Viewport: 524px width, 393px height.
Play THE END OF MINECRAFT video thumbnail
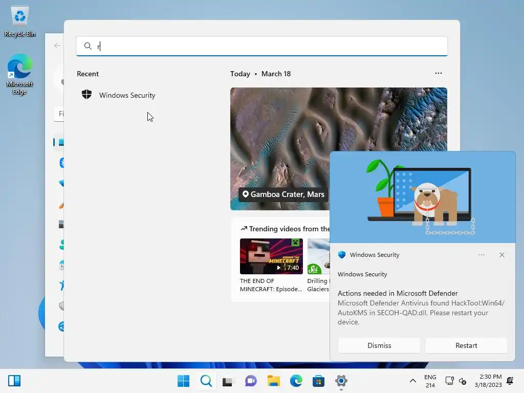tap(271, 256)
